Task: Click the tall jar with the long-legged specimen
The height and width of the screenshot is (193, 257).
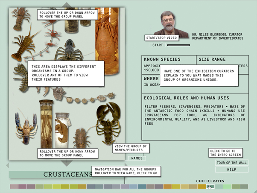Action: 46,124
